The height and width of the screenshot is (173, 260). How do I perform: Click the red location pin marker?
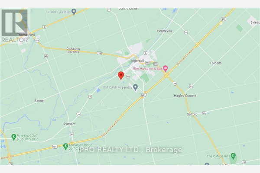coord(121,76)
